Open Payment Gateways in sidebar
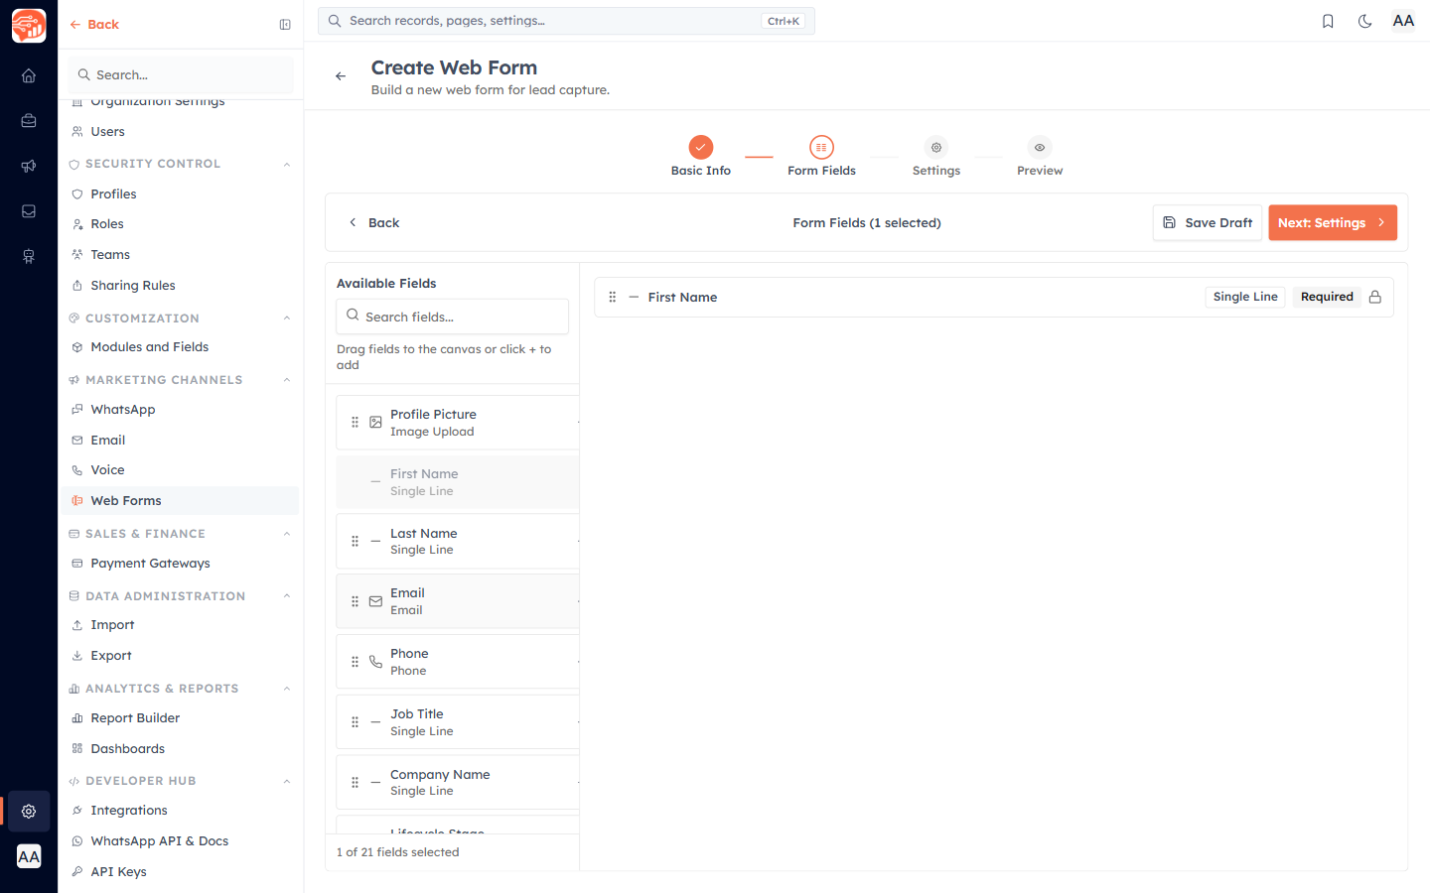 coord(180,564)
